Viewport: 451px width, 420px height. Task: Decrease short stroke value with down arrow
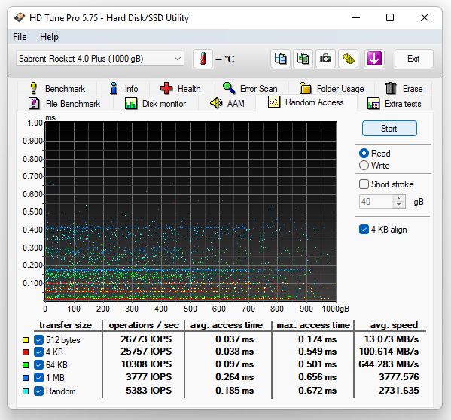[x=398, y=205]
